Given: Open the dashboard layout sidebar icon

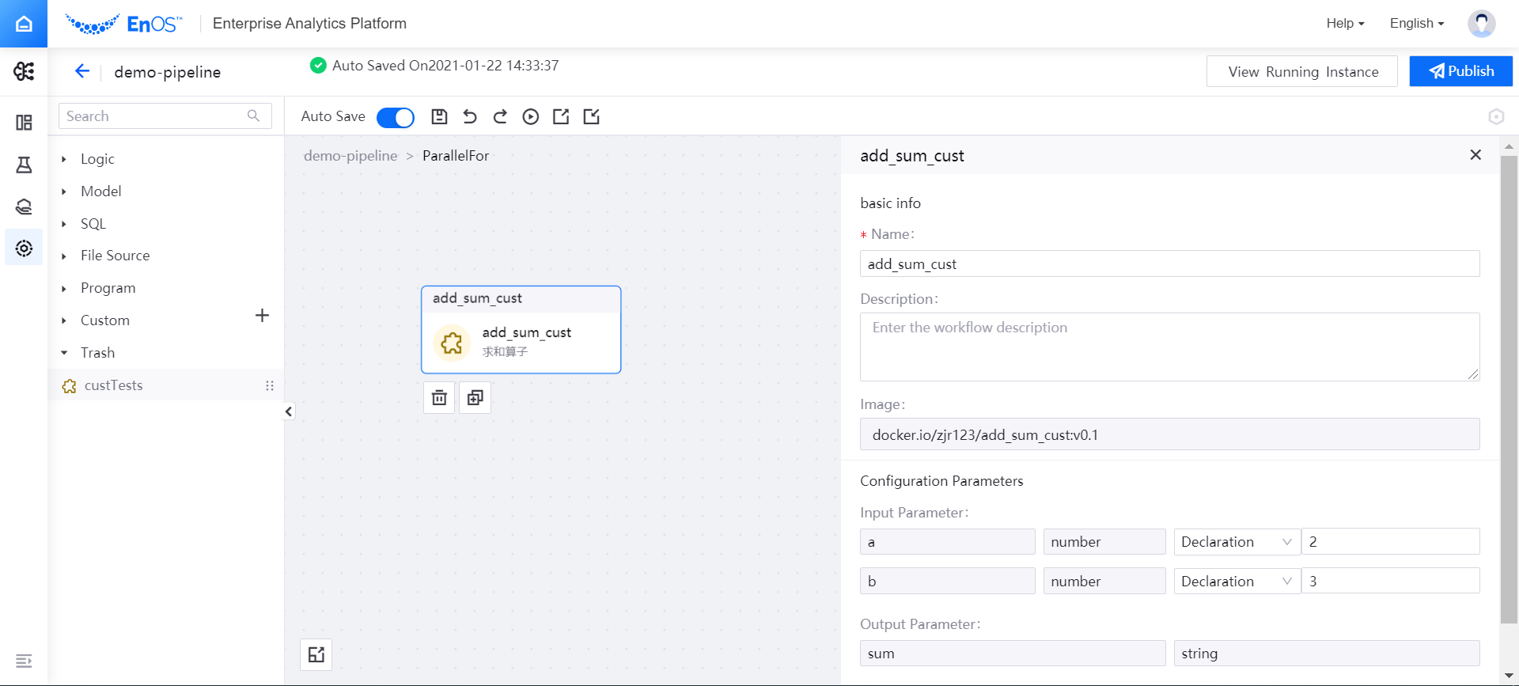Looking at the screenshot, I should coord(24,123).
